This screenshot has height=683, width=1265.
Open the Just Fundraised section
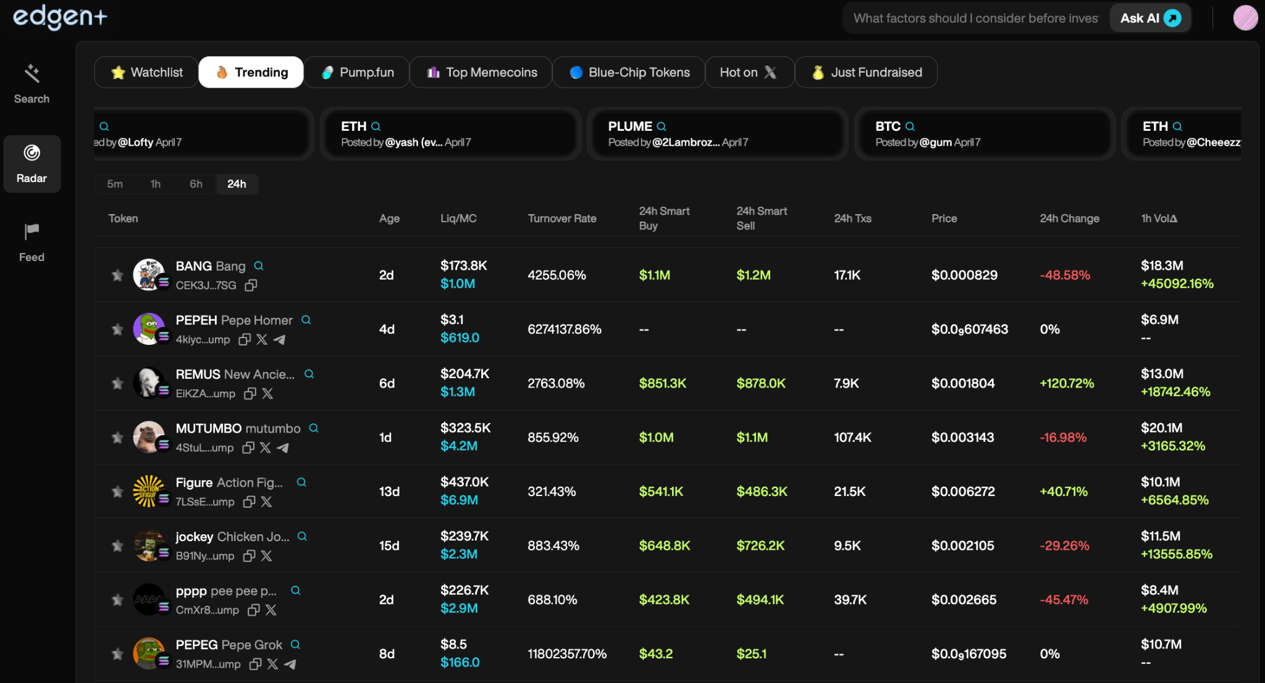[866, 72]
